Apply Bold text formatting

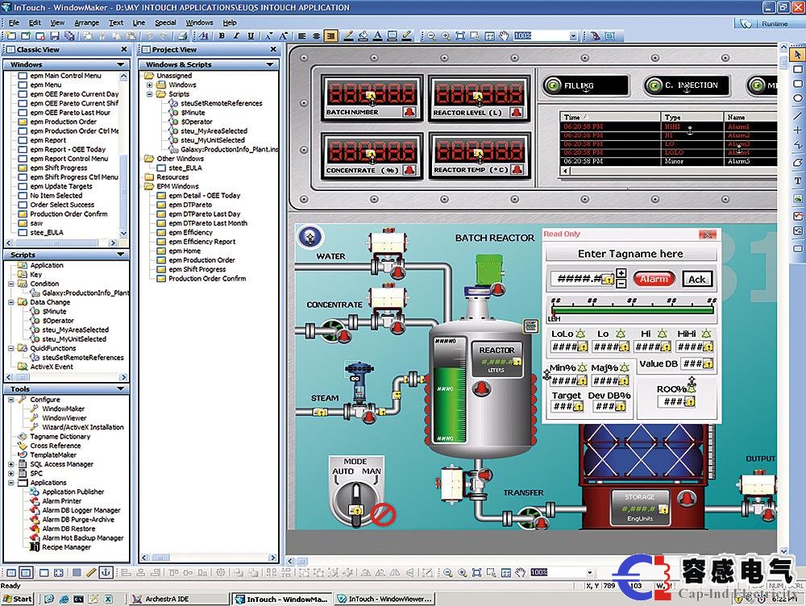(x=222, y=36)
